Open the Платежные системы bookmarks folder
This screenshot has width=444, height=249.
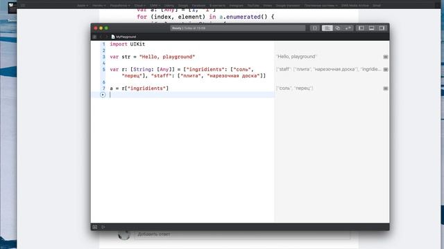pos(321,6)
